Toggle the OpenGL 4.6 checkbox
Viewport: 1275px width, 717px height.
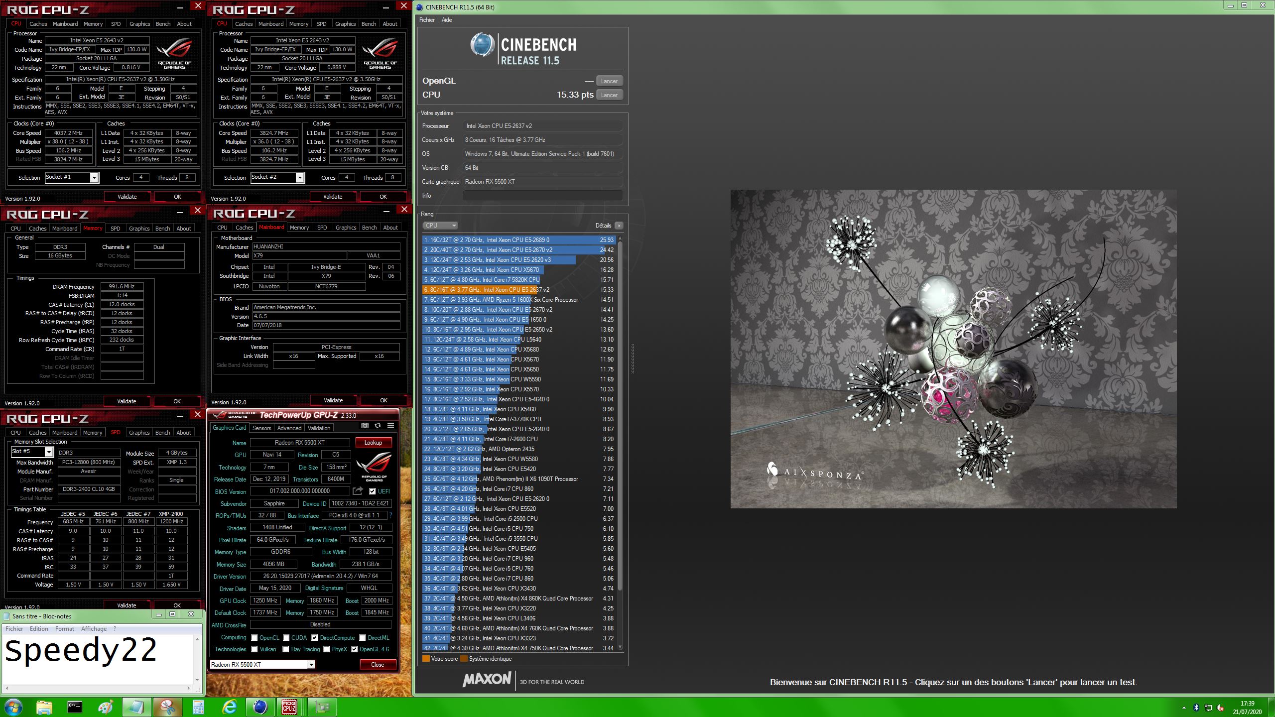[355, 649]
